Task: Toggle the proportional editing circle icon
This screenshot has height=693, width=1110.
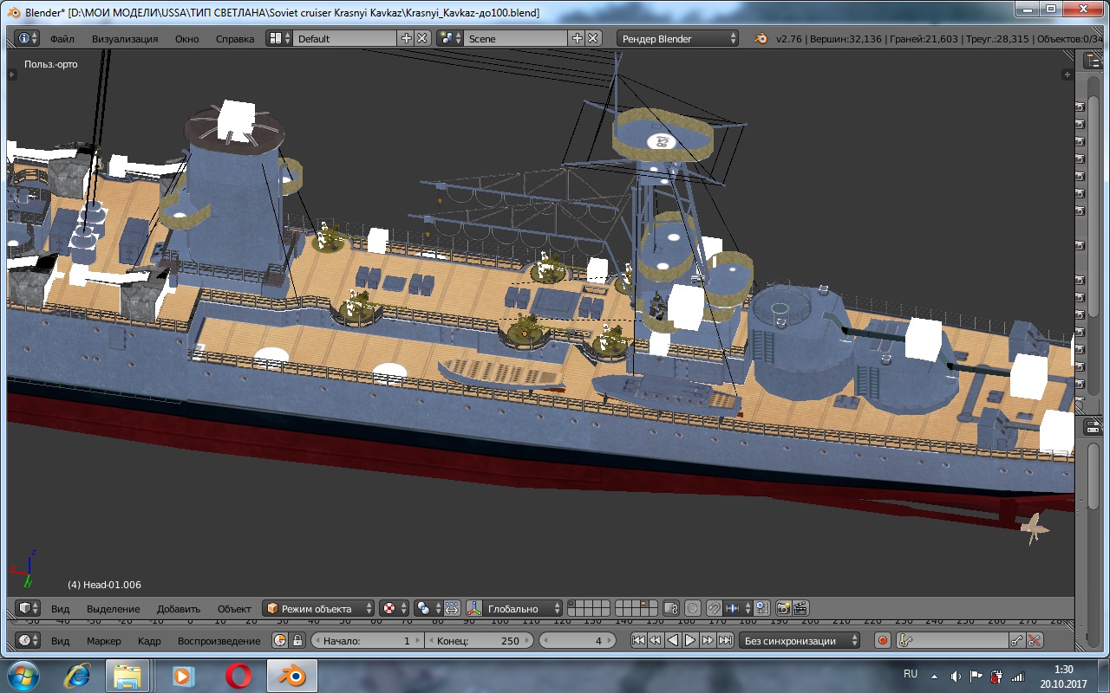Action: coord(693,608)
